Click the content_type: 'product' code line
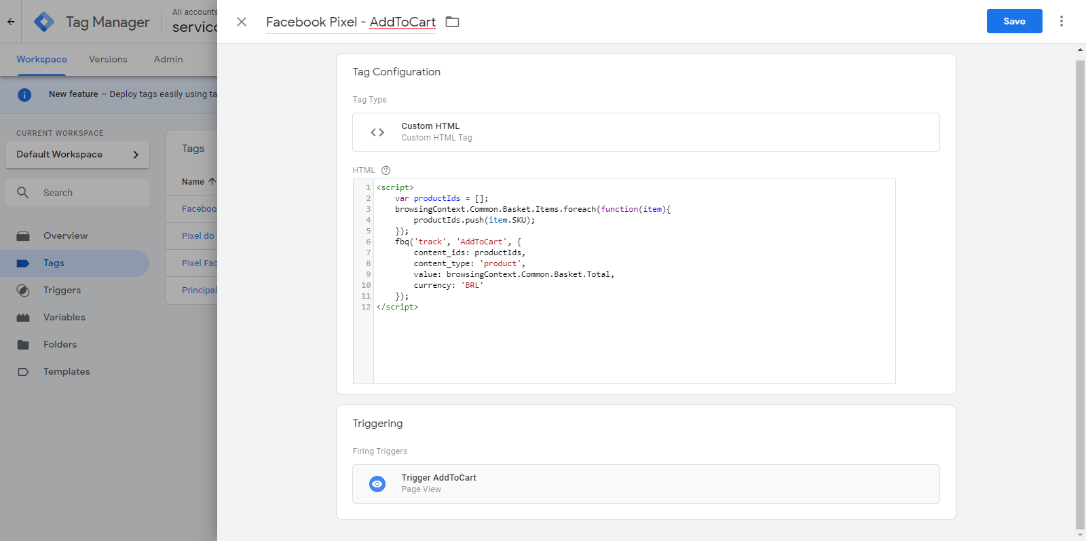This screenshot has height=541, width=1086. 470,263
